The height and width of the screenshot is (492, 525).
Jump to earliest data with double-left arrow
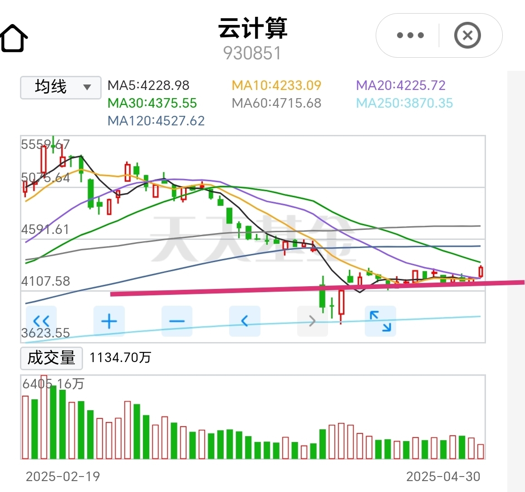pyautogui.click(x=41, y=321)
